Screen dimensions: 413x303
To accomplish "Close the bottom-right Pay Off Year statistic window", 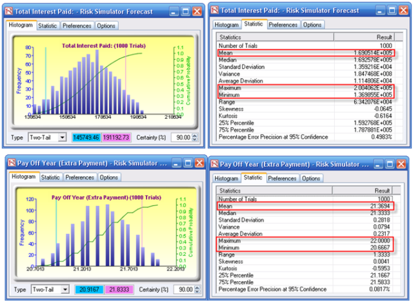I will [x=401, y=164].
